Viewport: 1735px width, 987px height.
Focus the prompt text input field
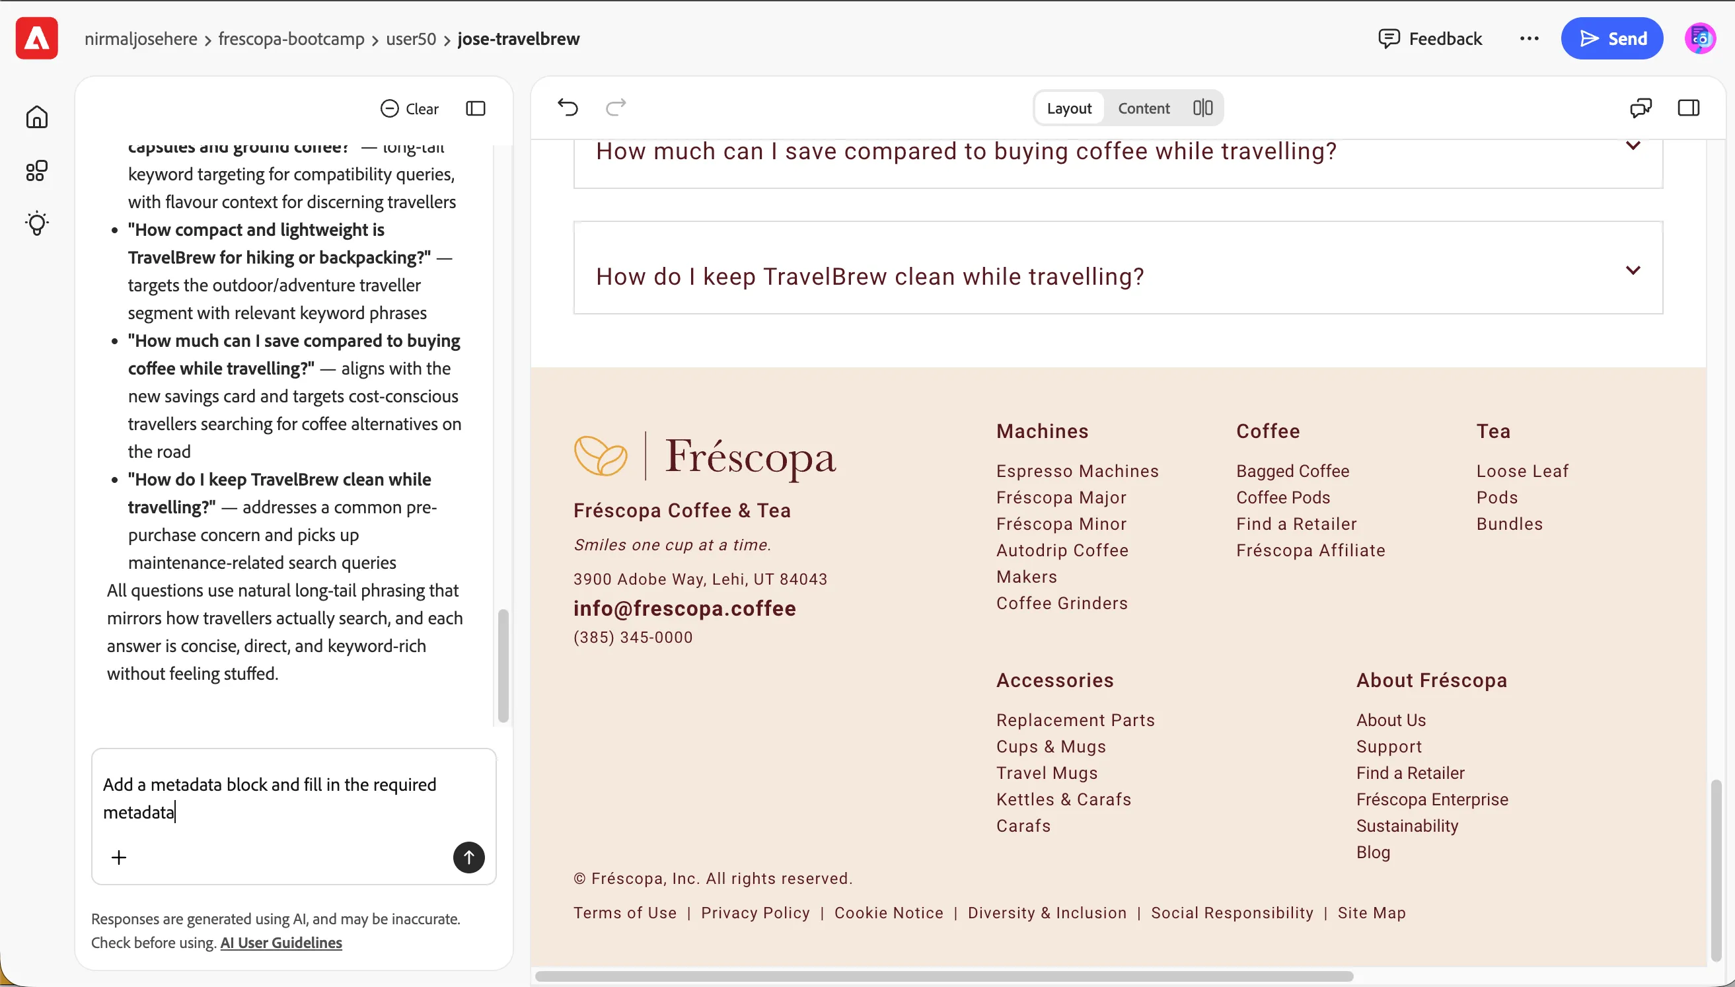(294, 799)
